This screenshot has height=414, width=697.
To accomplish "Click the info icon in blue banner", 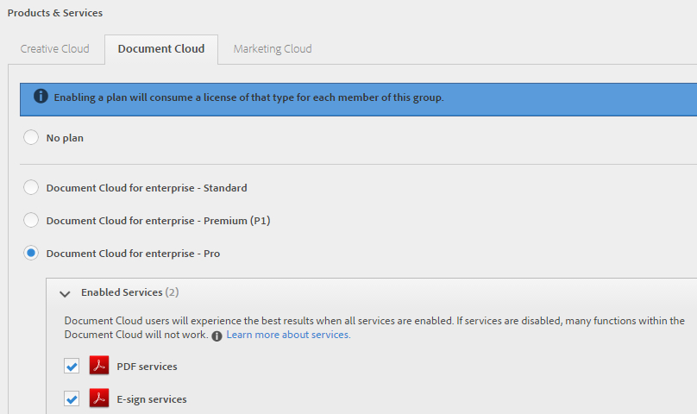I will coord(41,97).
